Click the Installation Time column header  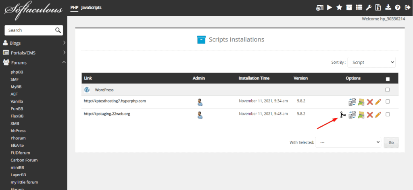(254, 78)
